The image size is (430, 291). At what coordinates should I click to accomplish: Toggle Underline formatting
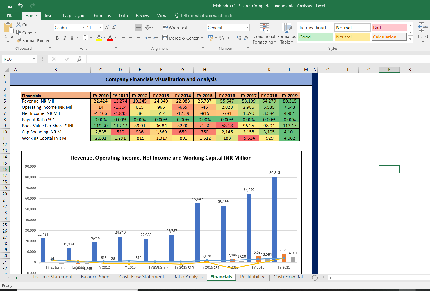pos(72,38)
